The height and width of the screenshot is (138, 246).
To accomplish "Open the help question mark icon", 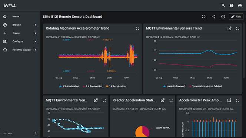I will click(x=232, y=6).
